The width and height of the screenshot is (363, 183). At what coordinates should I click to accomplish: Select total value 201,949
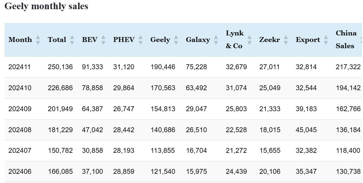(60, 109)
